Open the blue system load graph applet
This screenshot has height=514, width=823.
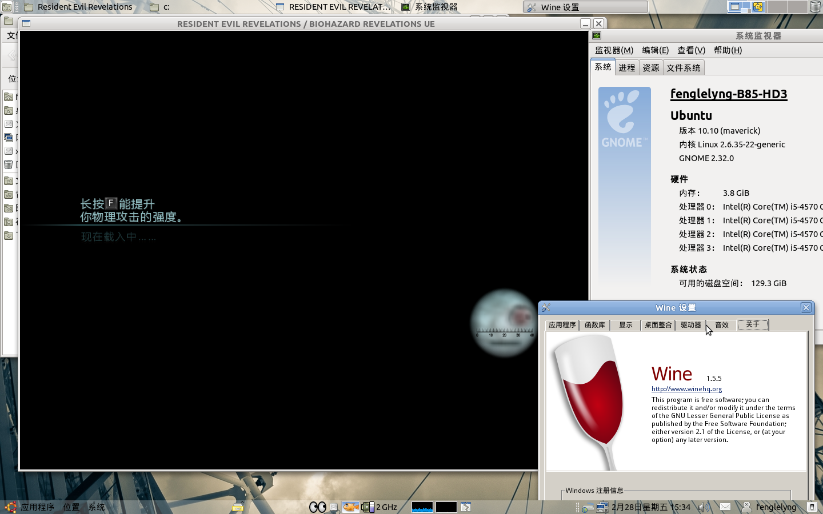tap(422, 507)
